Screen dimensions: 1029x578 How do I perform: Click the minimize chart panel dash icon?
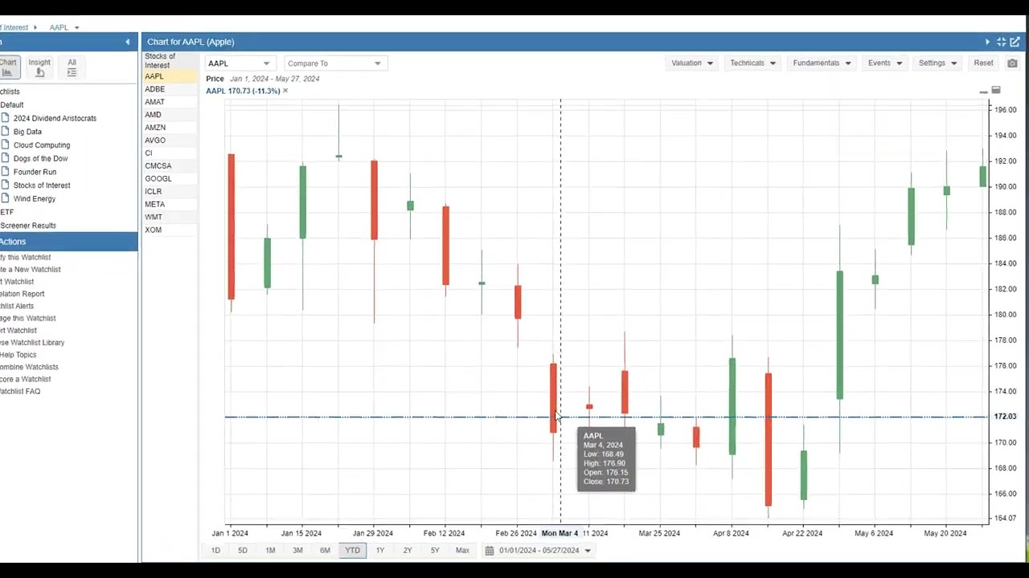point(983,92)
